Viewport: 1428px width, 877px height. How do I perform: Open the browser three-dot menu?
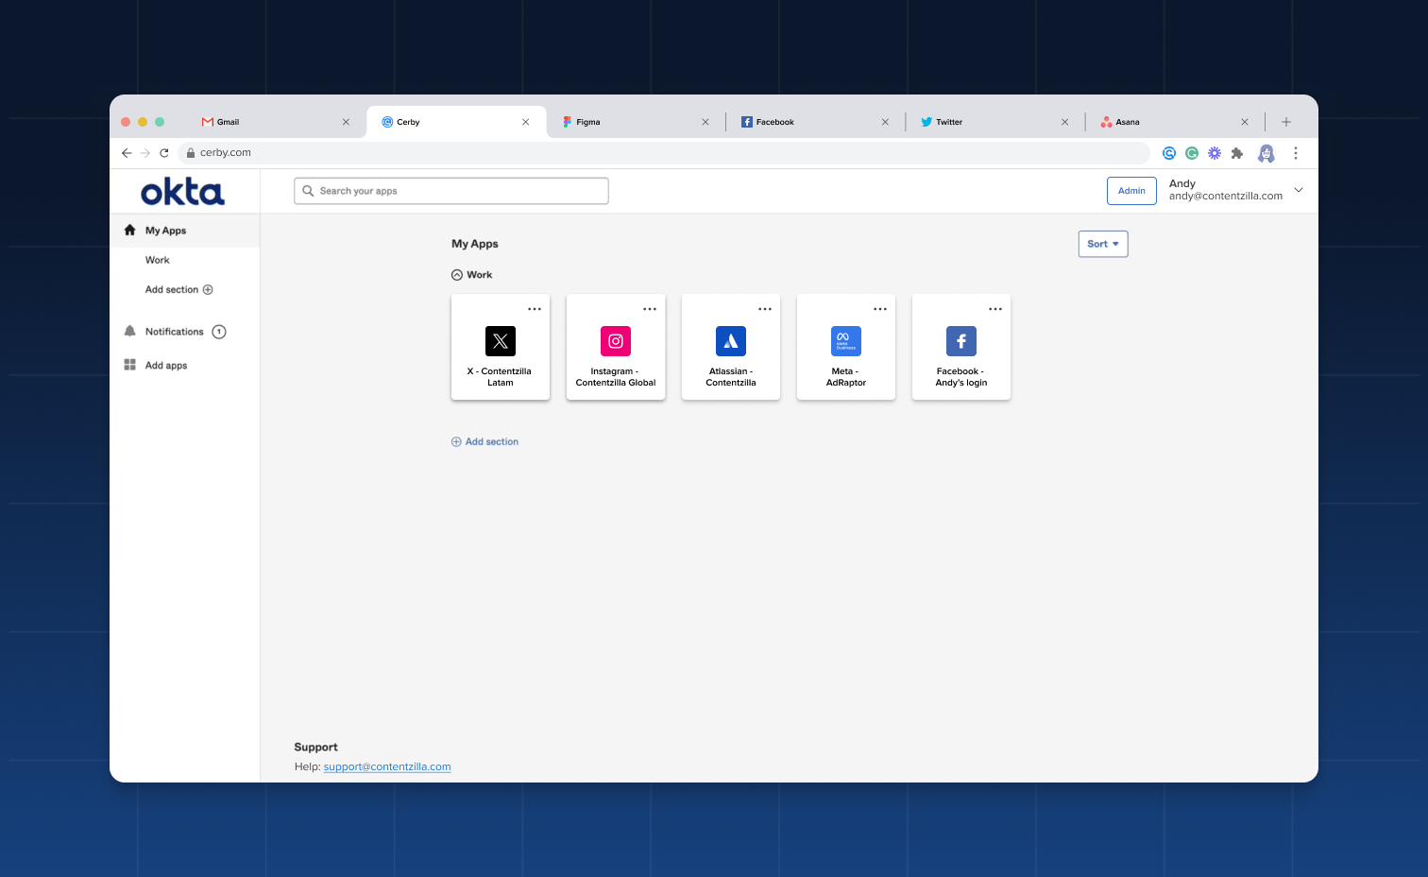click(1296, 153)
